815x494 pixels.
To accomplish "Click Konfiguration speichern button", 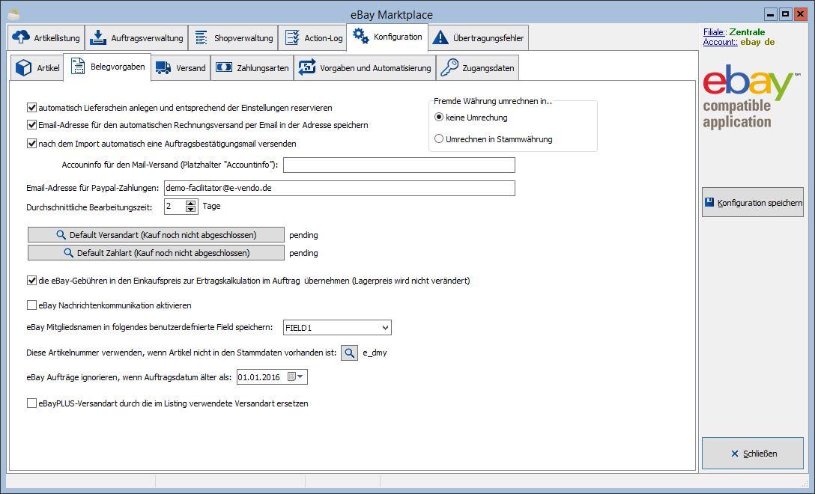I will [x=753, y=202].
